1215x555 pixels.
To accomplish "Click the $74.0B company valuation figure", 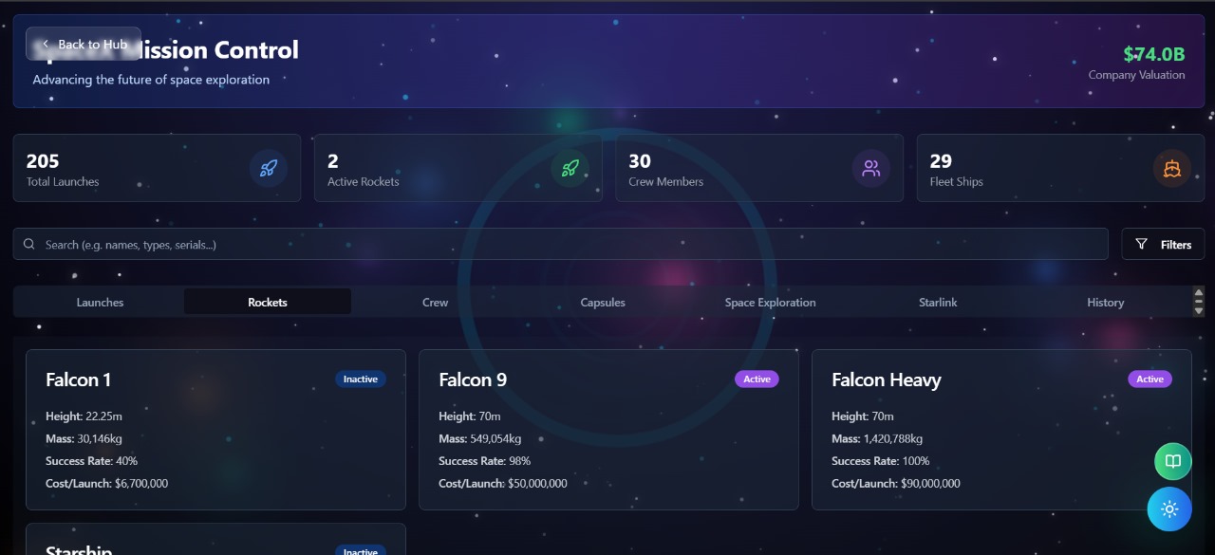I will 1154,54.
